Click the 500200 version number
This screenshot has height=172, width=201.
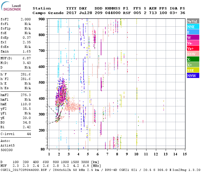click(7, 150)
